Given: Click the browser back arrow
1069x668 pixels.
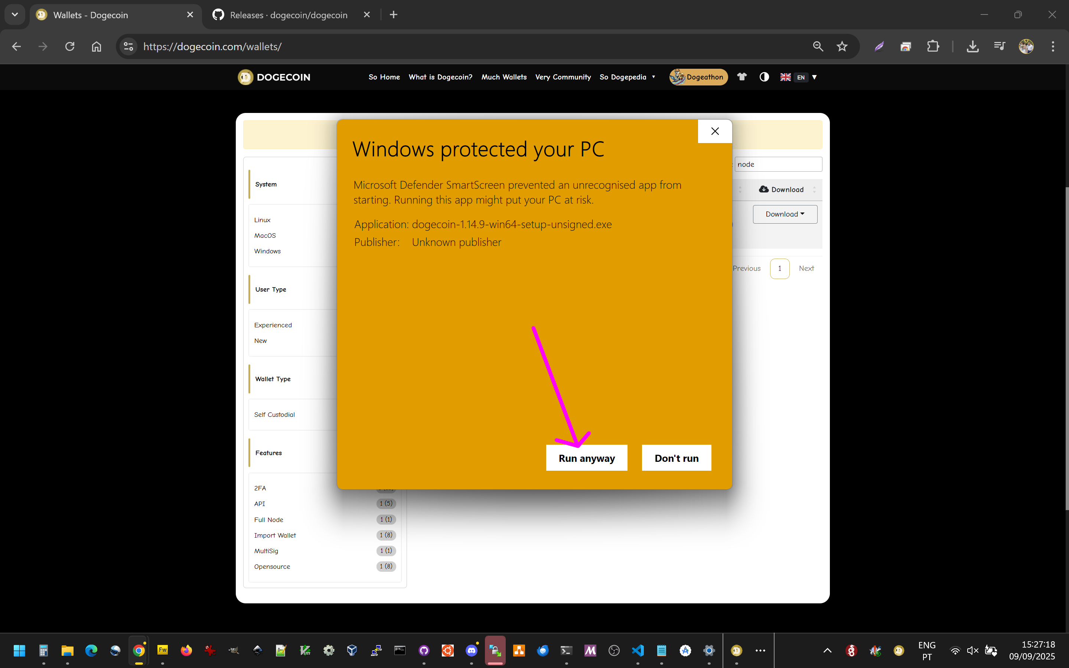Looking at the screenshot, I should (x=16, y=46).
